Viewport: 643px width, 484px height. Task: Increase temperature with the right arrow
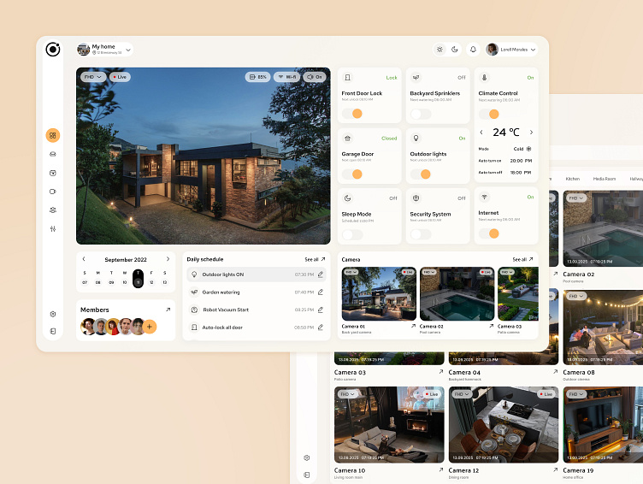531,132
